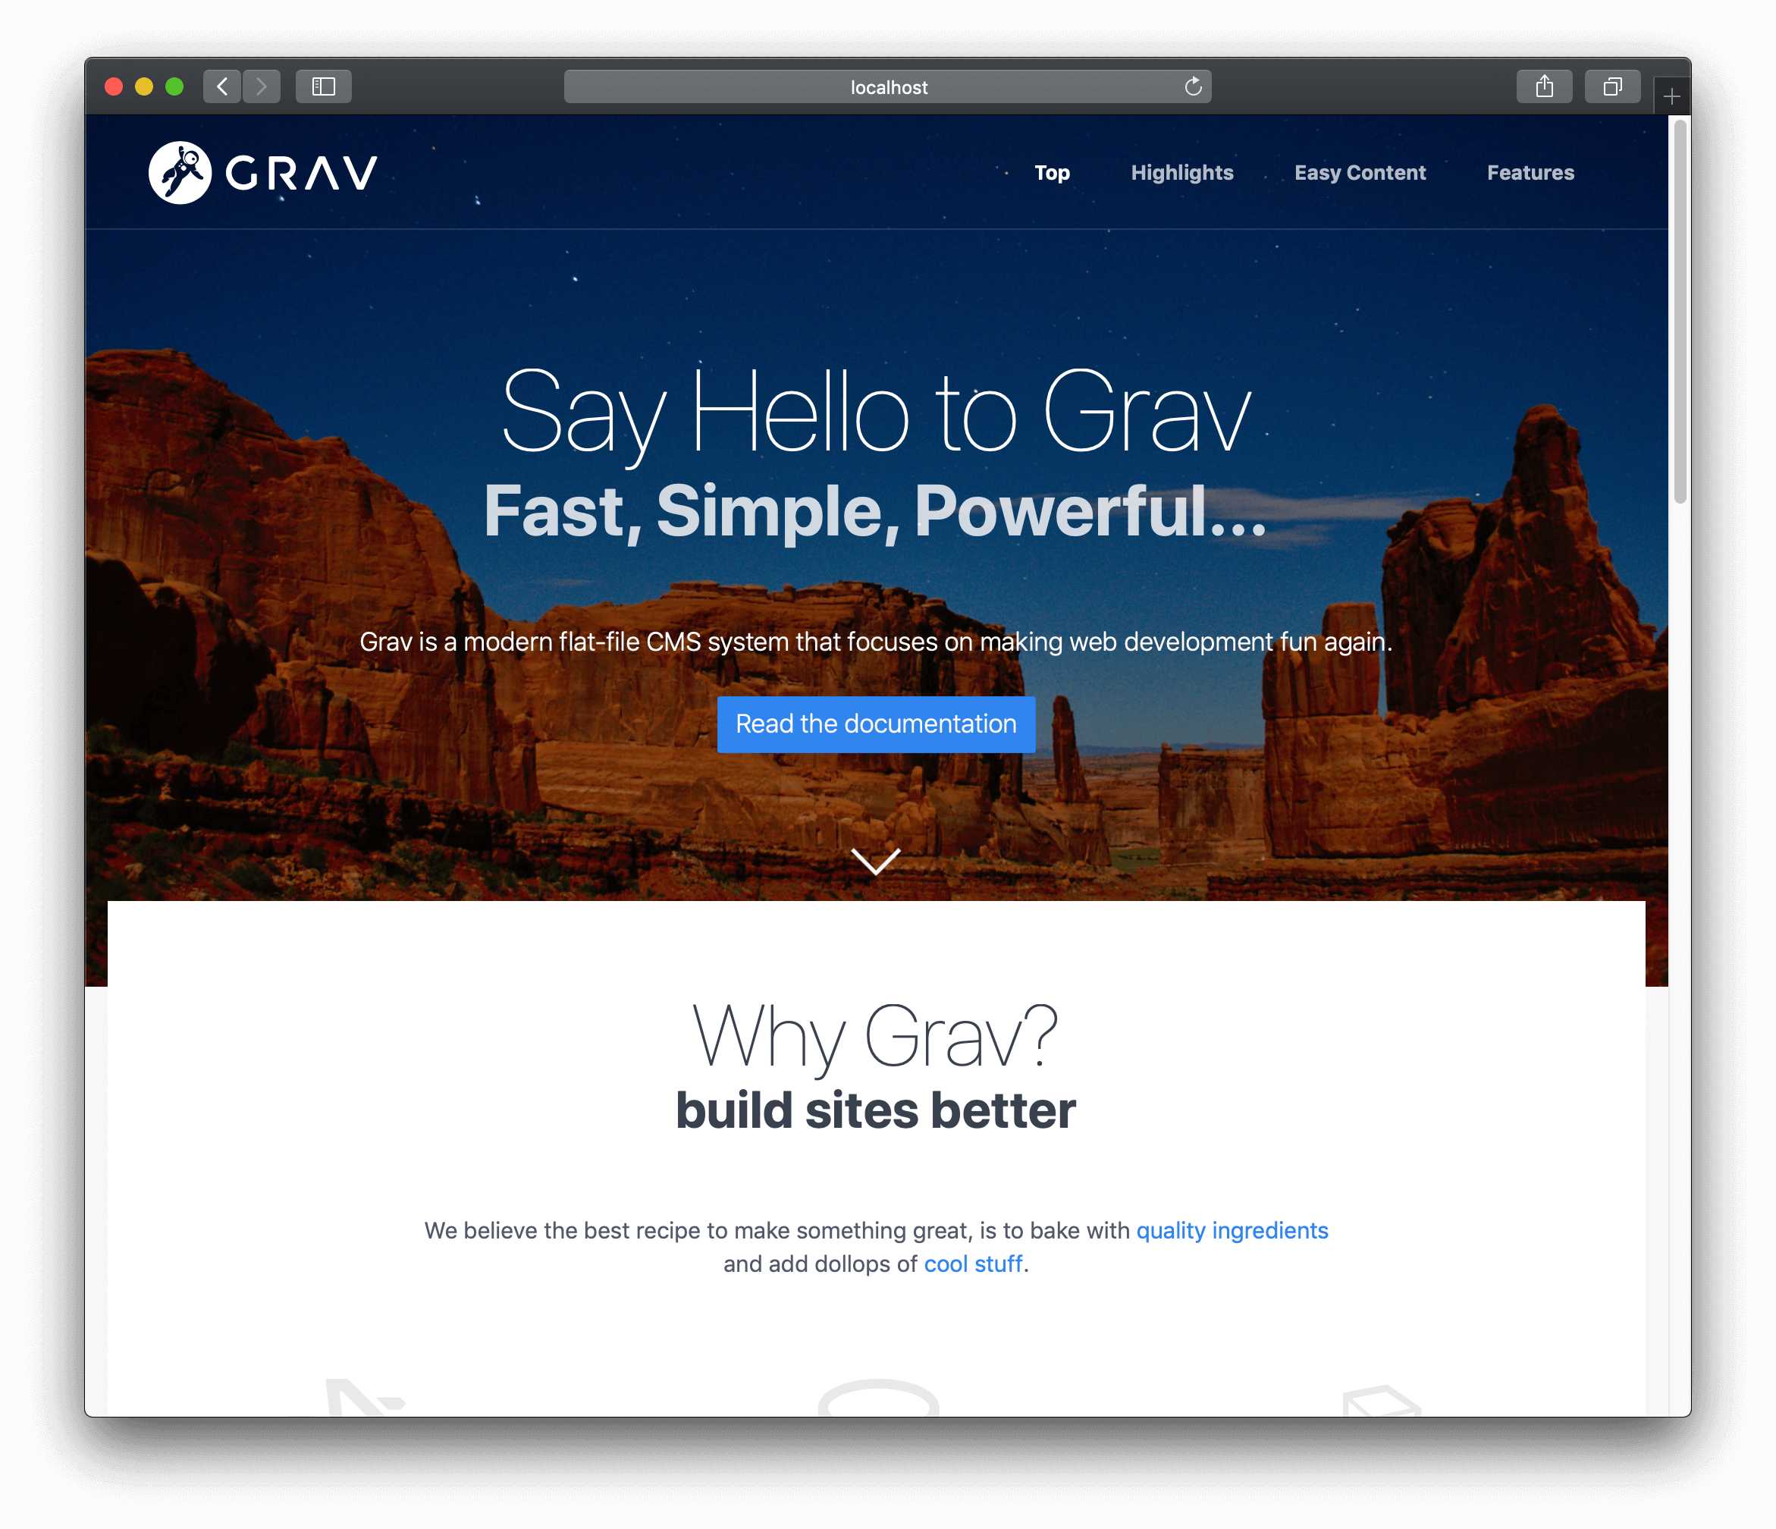Select the Top navigation menu item

(x=1051, y=171)
